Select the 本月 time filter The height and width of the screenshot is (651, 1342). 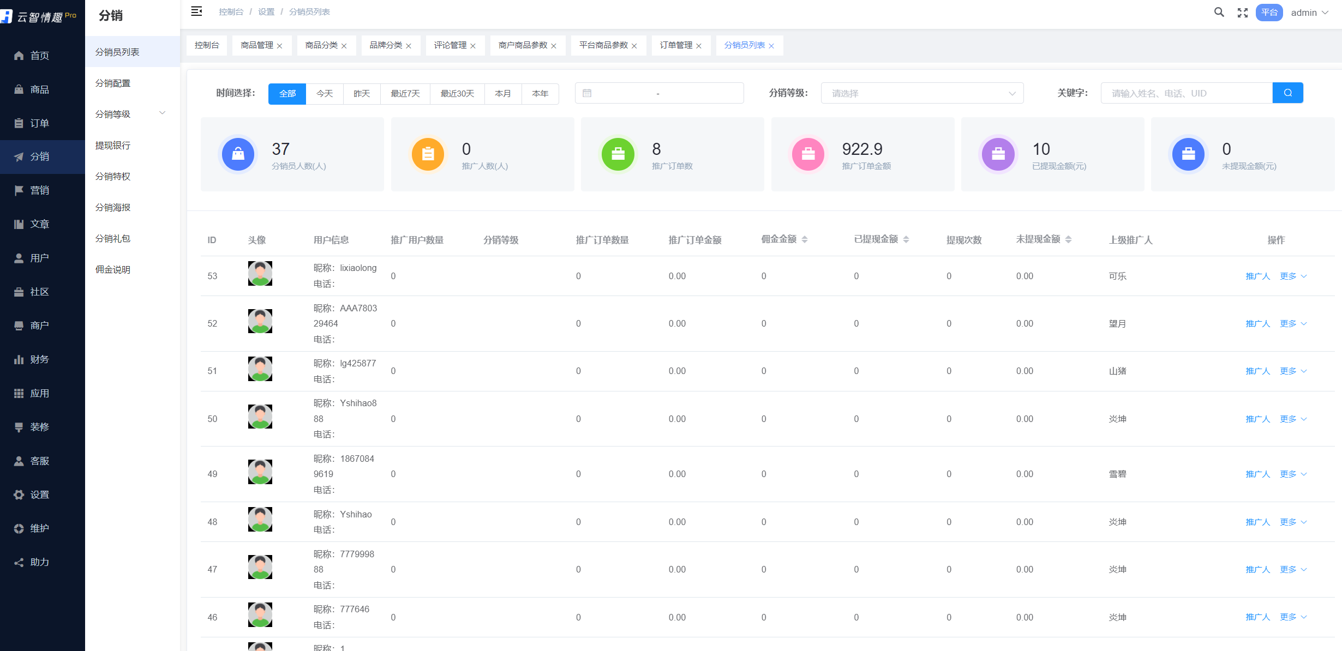[x=502, y=94]
